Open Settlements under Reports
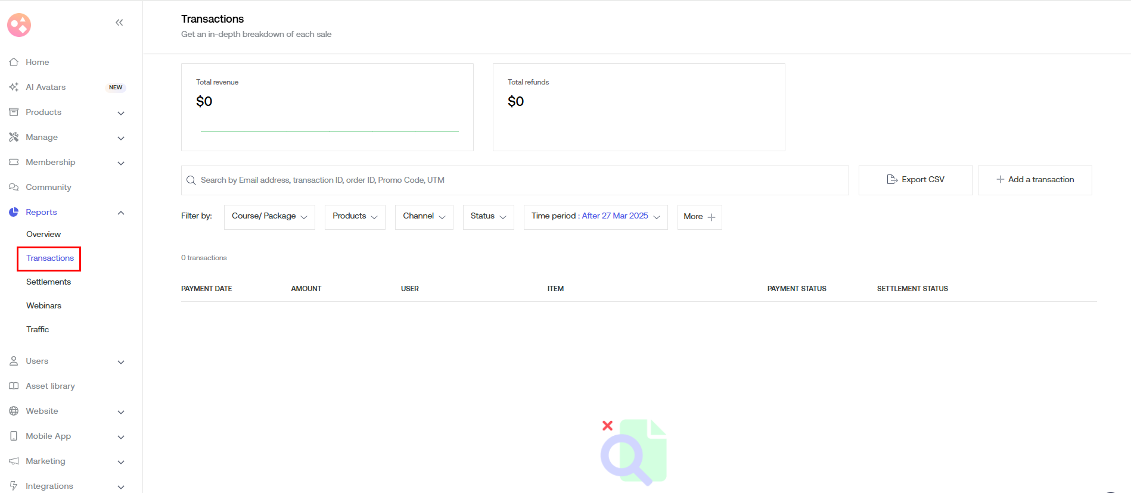 (48, 282)
